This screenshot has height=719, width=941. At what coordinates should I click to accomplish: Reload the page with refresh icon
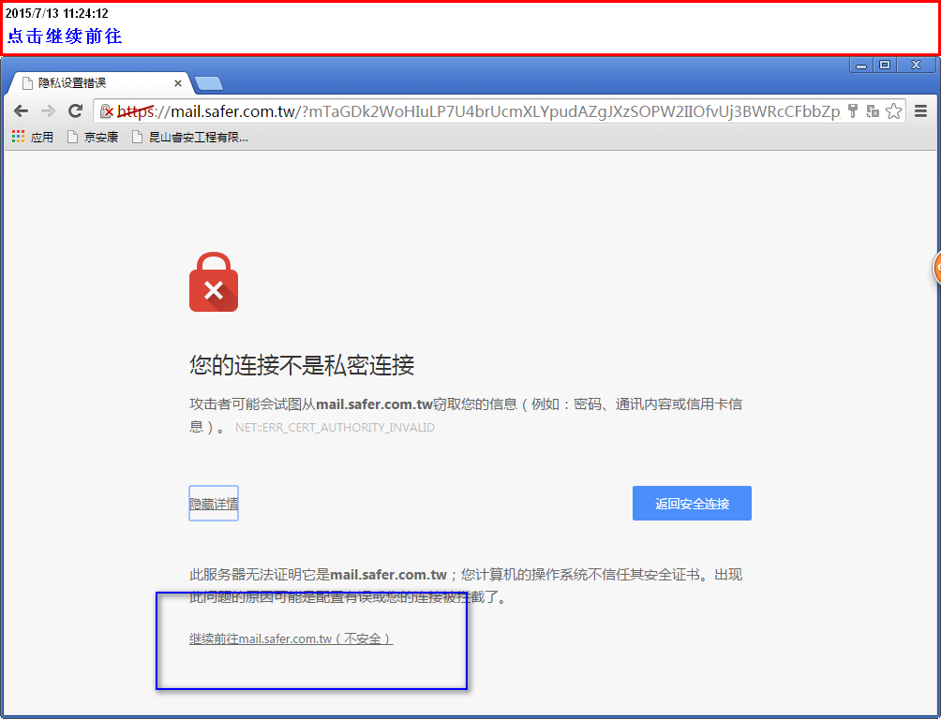[x=75, y=110]
